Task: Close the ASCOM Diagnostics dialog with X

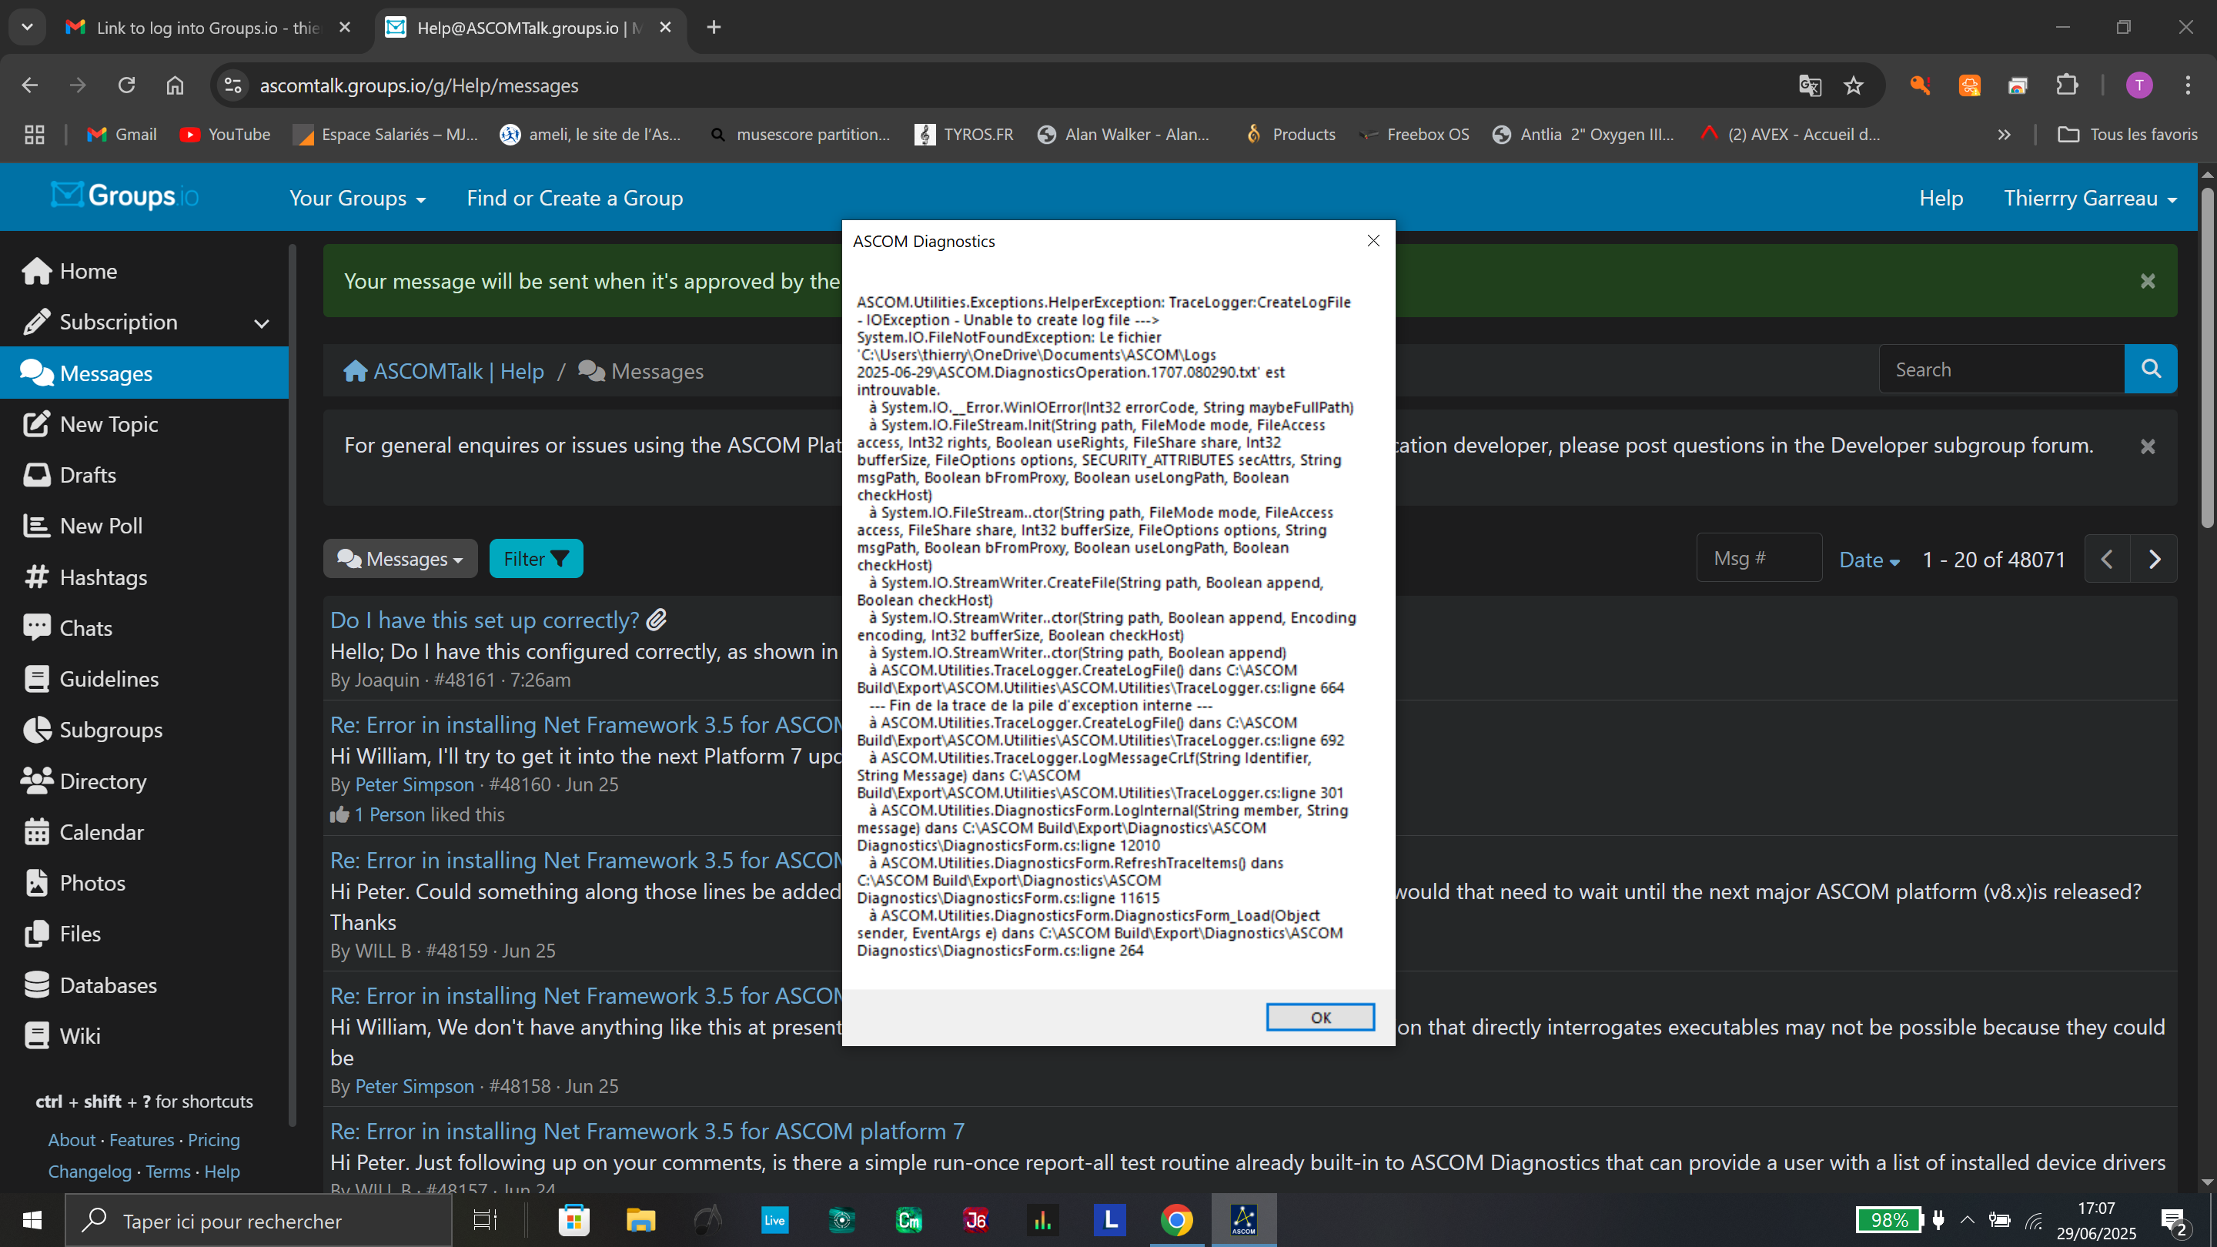Action: coord(1373,241)
